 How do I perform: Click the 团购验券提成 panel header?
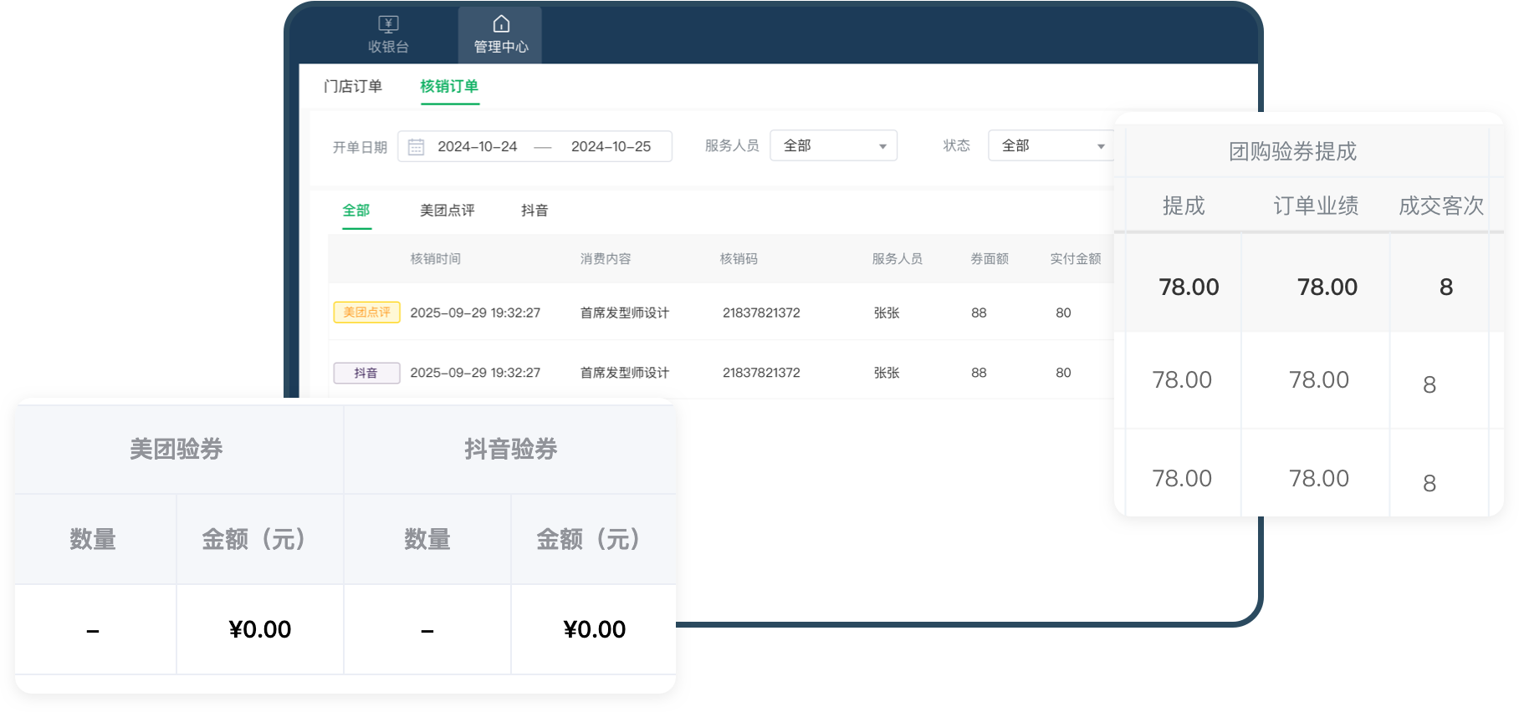[x=1293, y=151]
